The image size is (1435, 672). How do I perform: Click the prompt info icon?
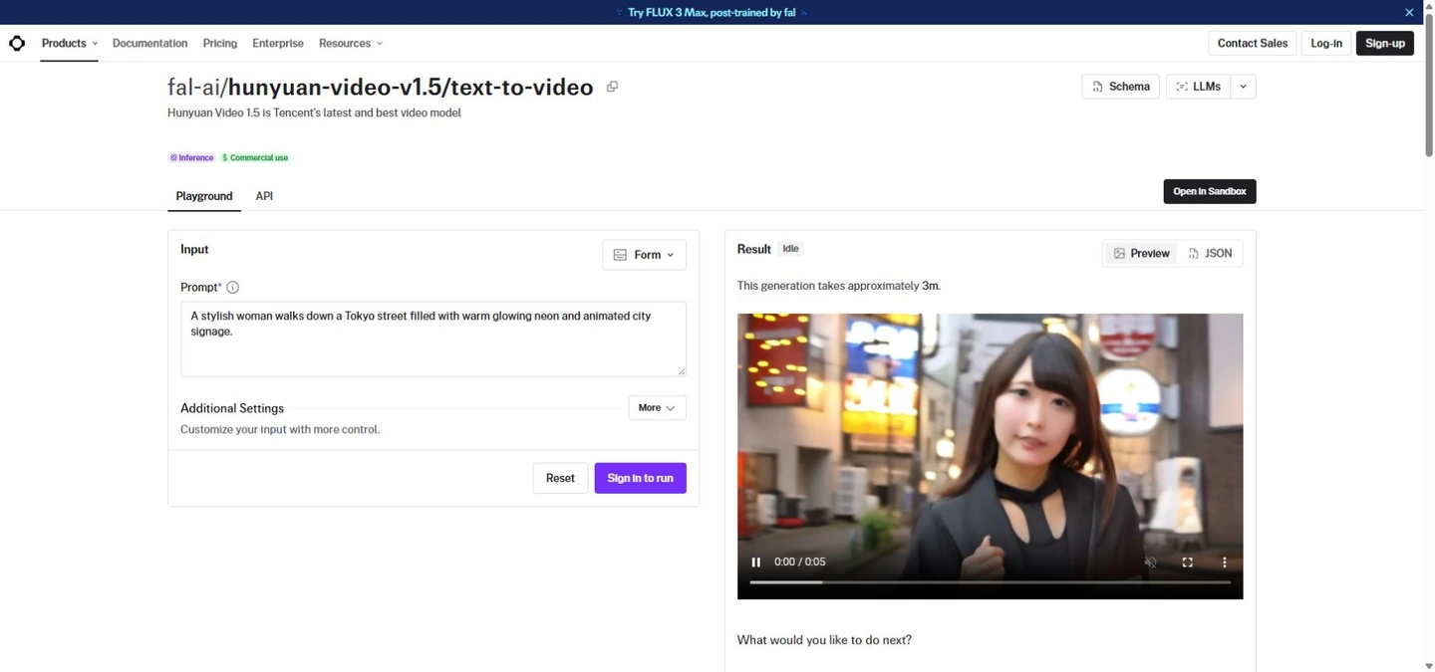pyautogui.click(x=232, y=288)
